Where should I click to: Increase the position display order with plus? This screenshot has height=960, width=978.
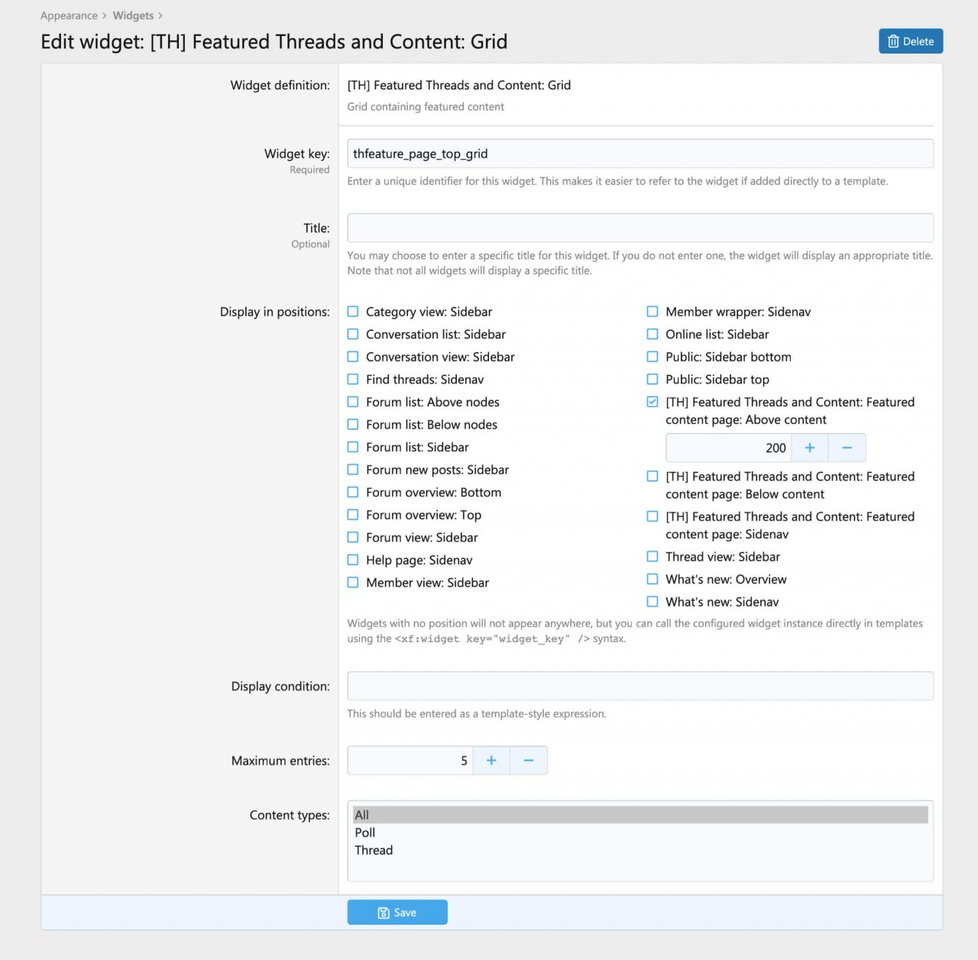point(810,448)
